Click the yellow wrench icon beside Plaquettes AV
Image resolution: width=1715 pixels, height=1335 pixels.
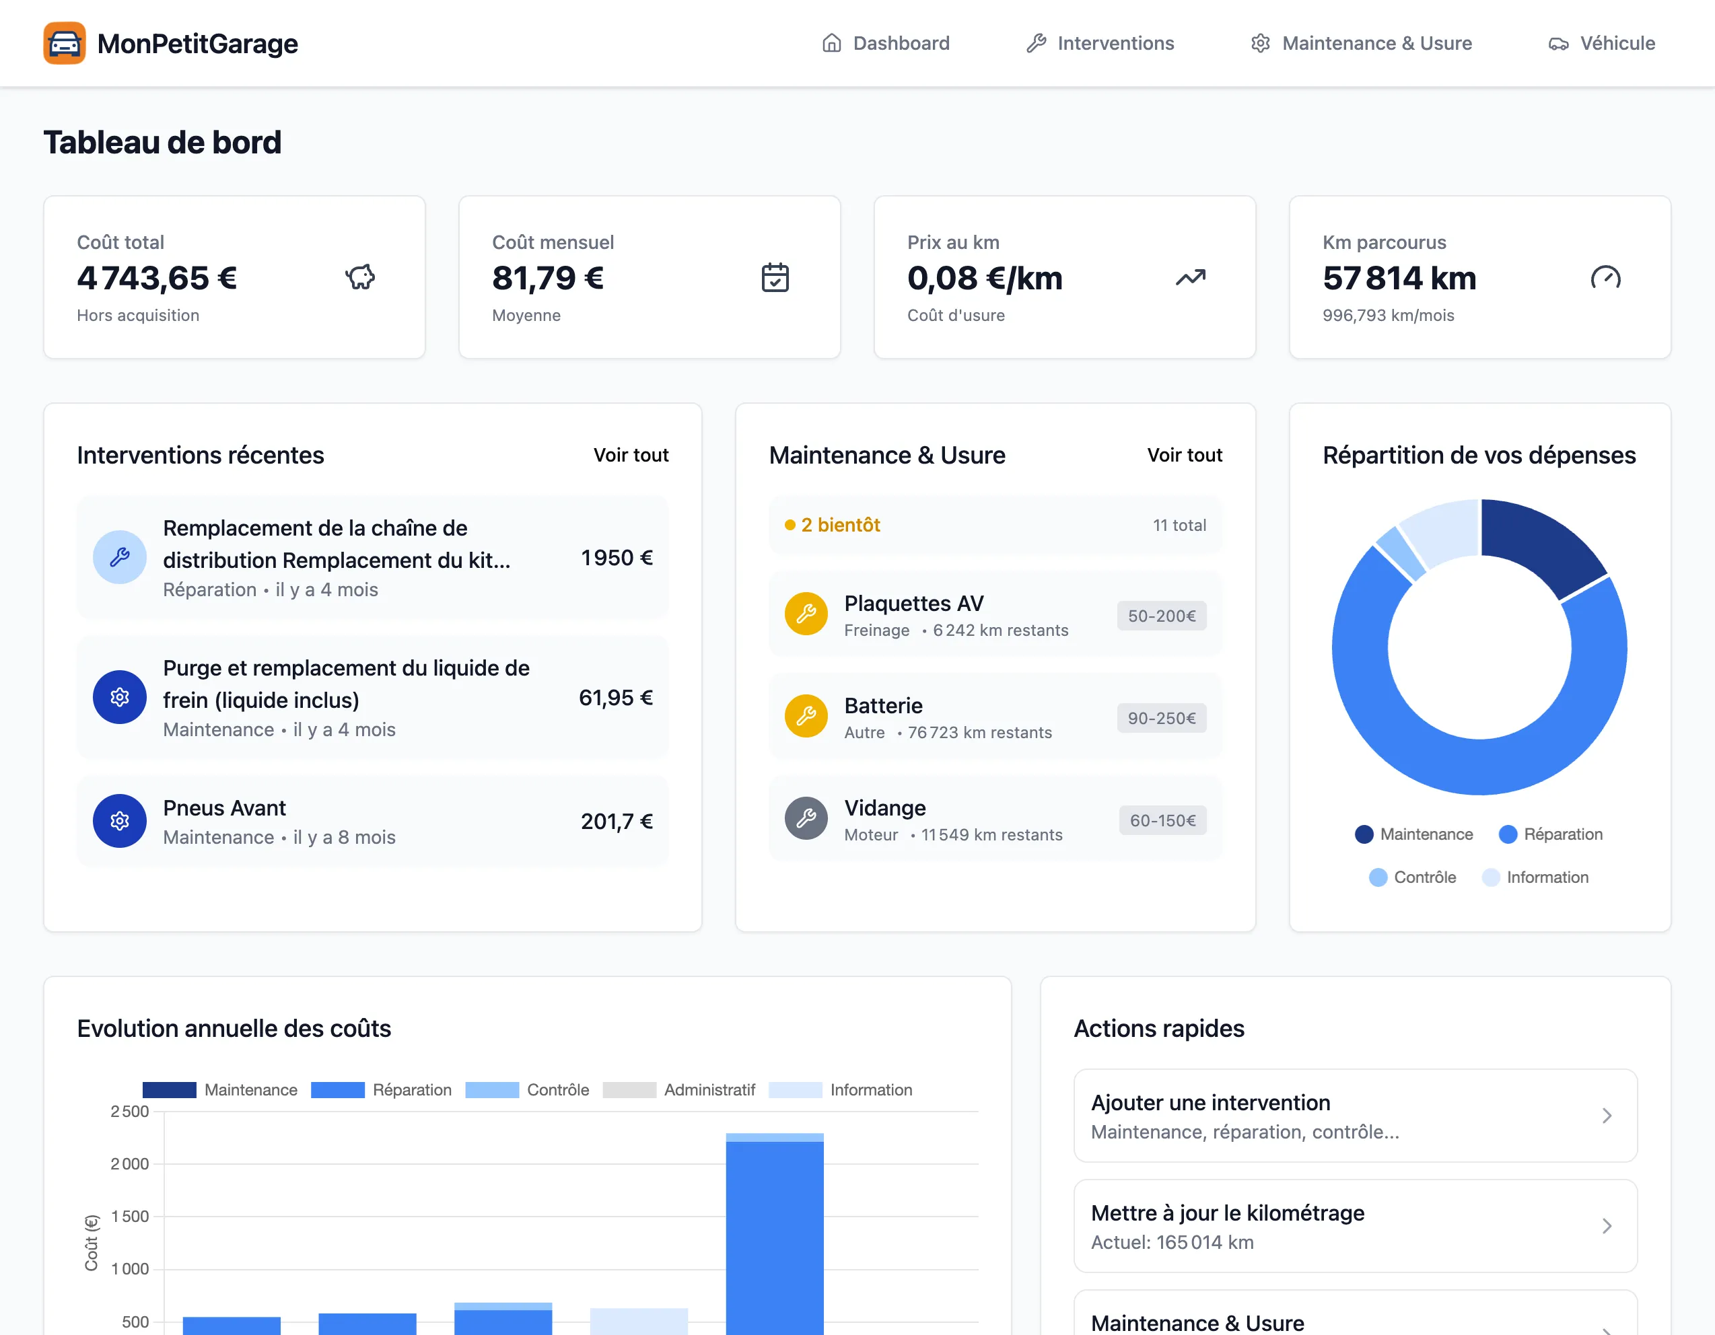click(806, 614)
